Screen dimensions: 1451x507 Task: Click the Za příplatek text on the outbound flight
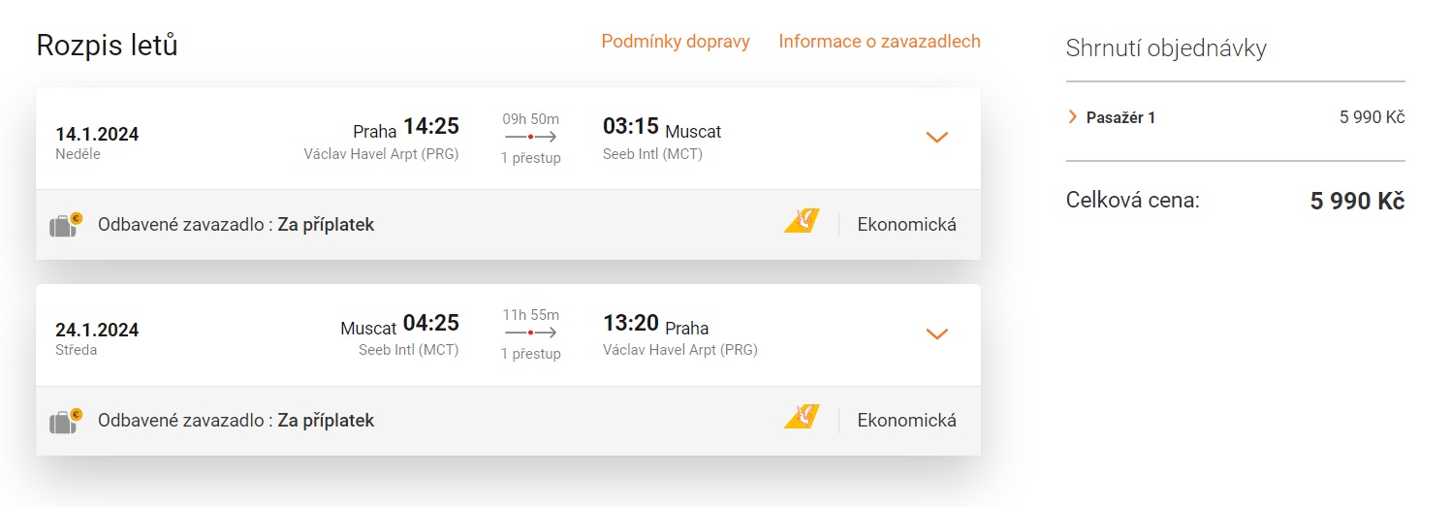coord(326,225)
